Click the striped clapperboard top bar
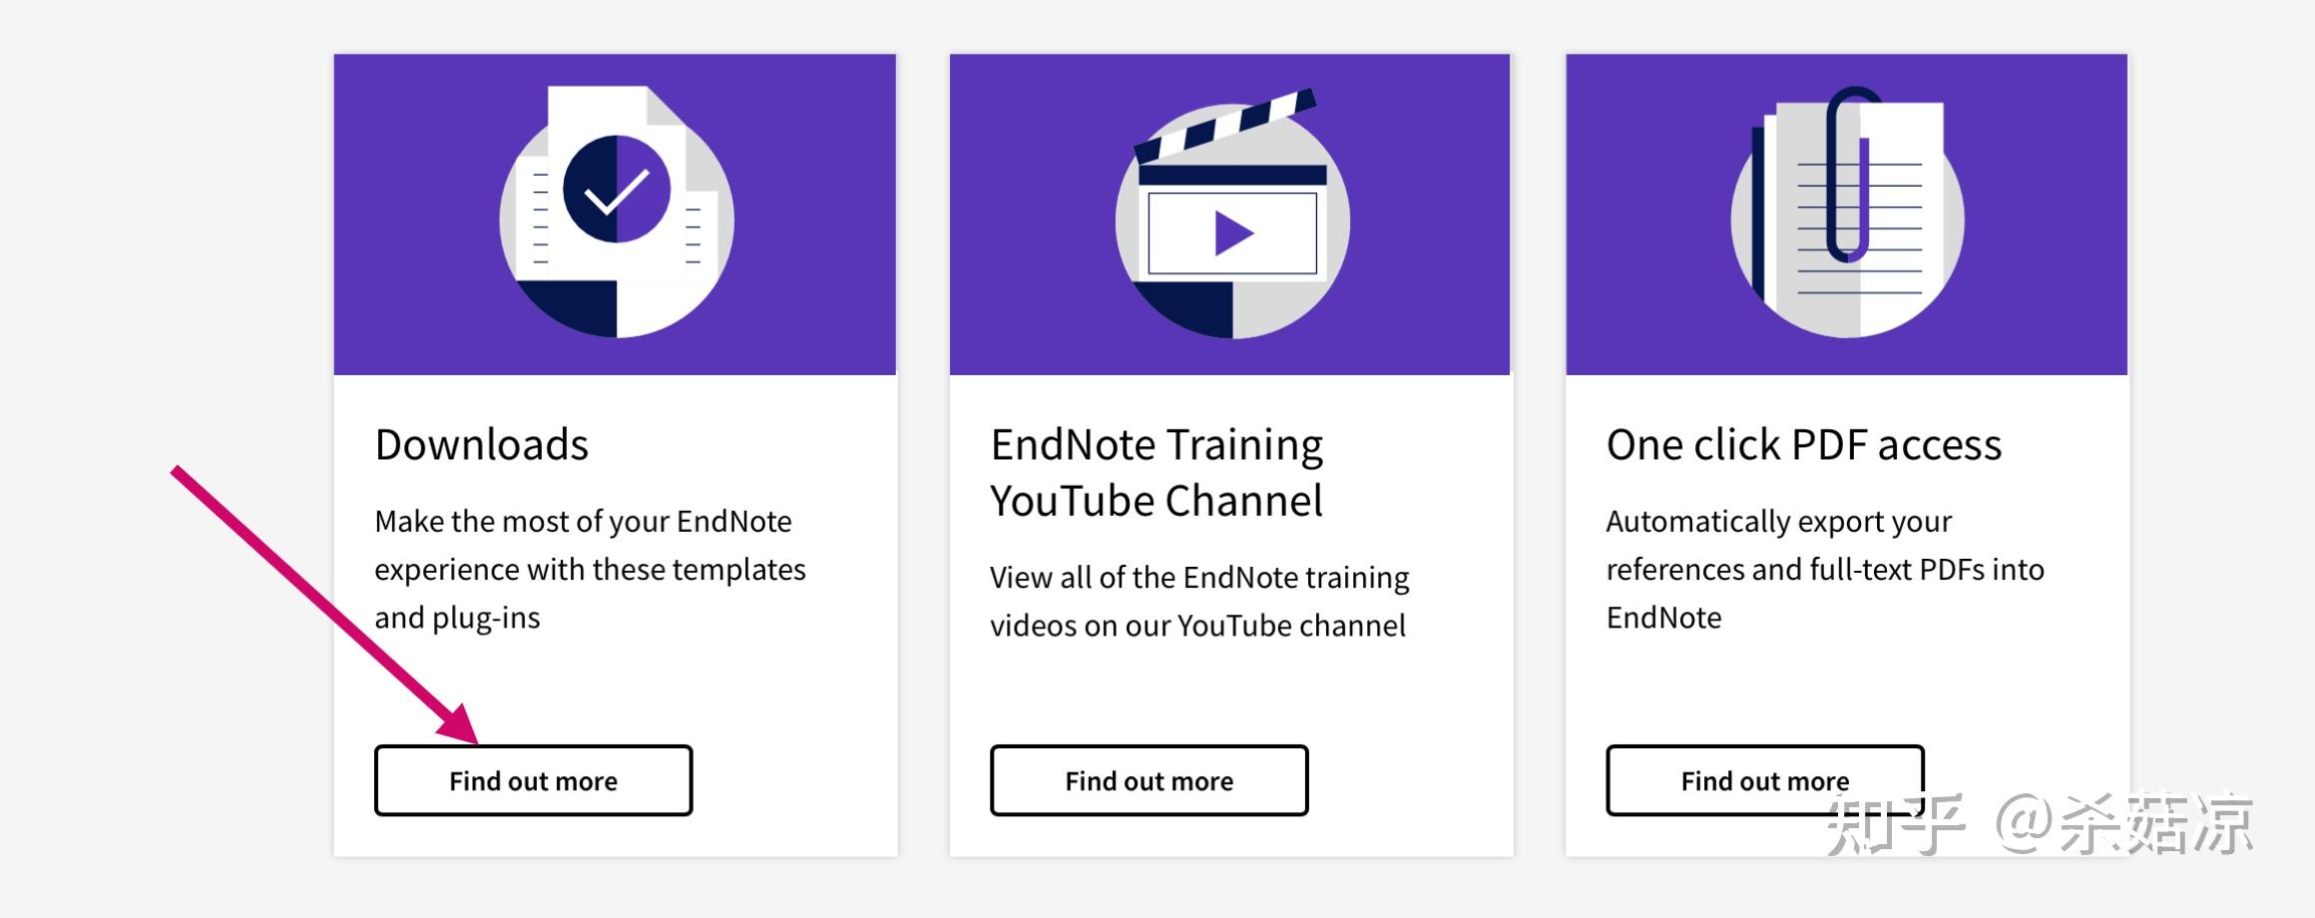Screen dimensions: 2315x918 (1225, 126)
